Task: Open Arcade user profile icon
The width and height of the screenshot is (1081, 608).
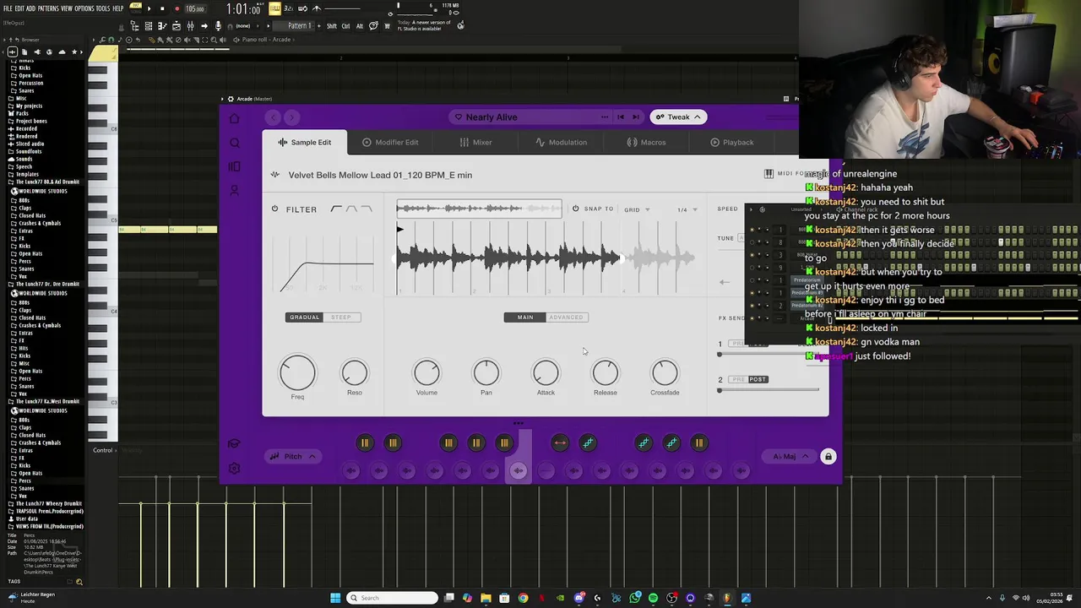Action: point(235,190)
